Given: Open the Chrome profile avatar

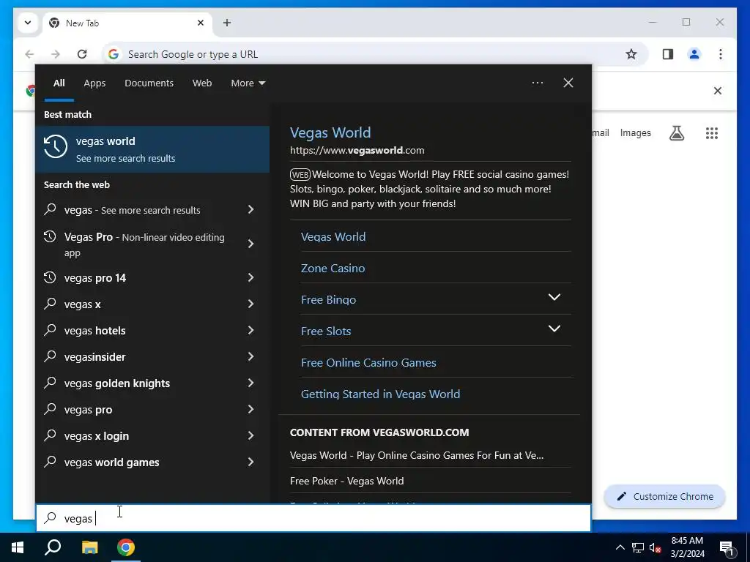Looking at the screenshot, I should click(x=694, y=54).
